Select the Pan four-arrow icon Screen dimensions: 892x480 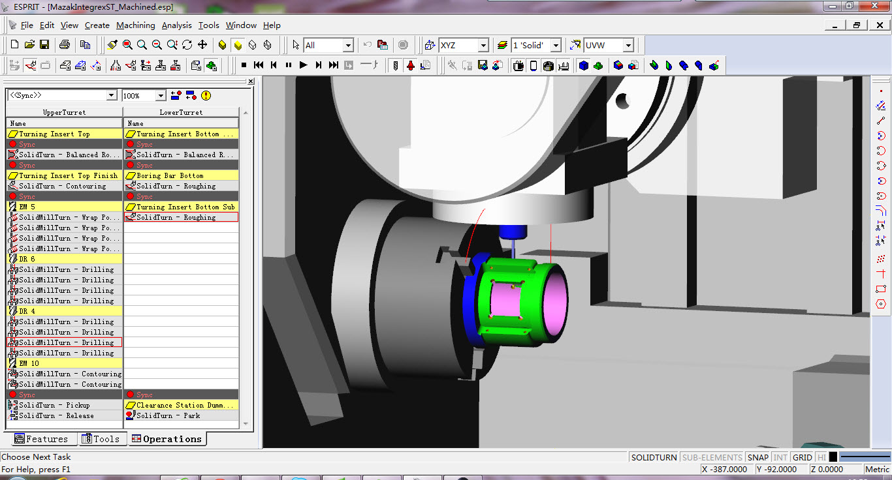[202, 45]
